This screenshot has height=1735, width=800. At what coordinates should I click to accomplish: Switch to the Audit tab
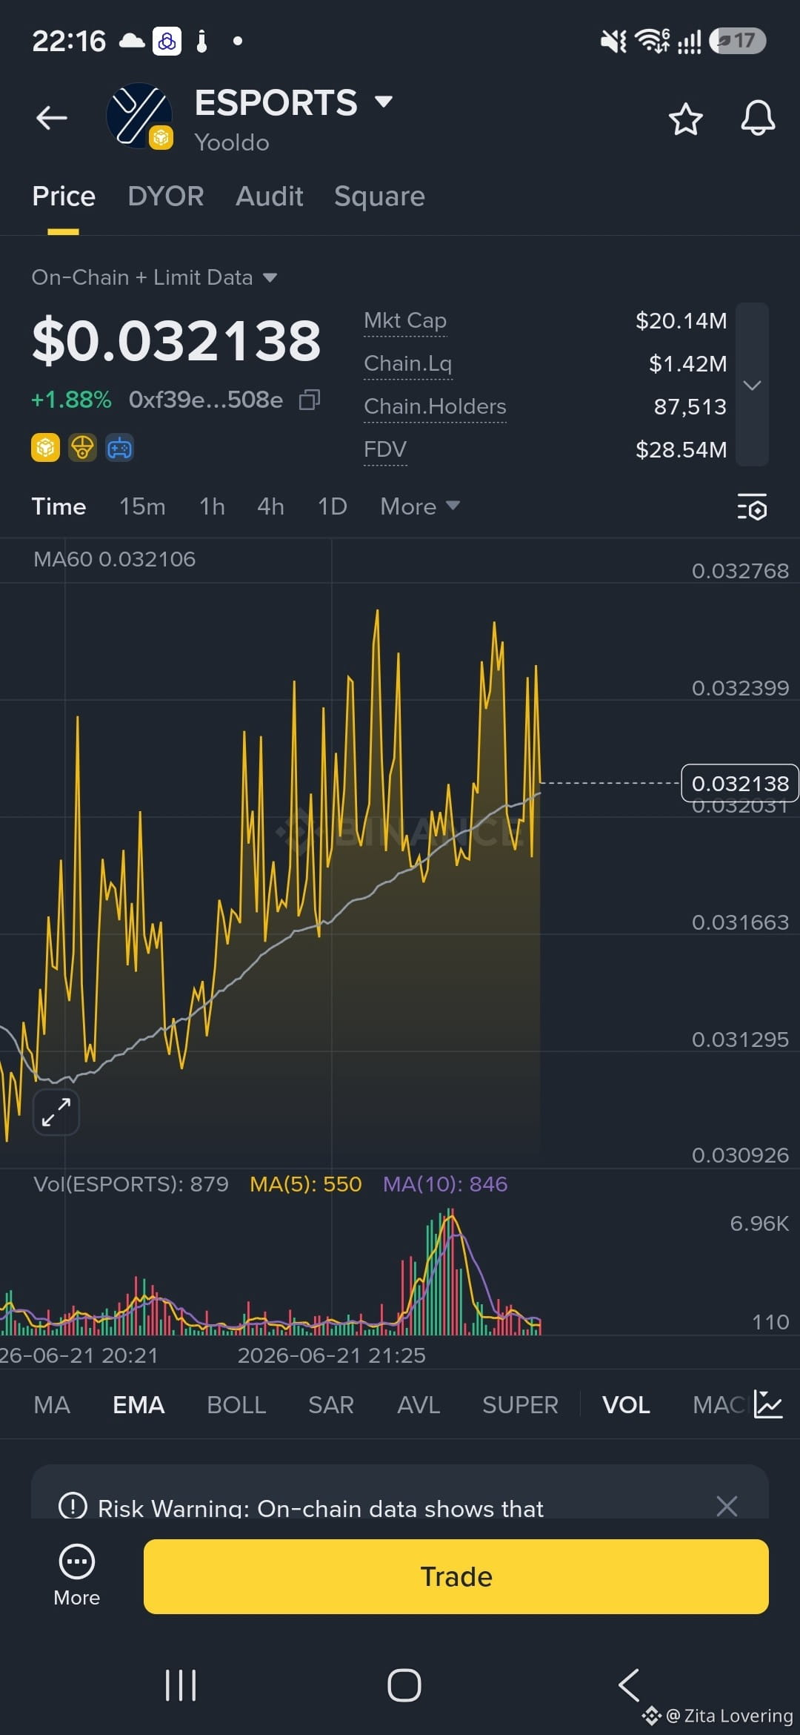pos(270,196)
